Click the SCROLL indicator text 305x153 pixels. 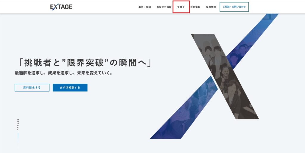18,125
